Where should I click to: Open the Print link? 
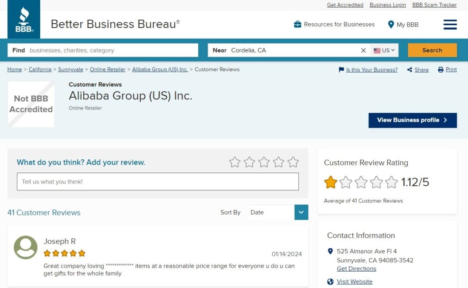(451, 69)
